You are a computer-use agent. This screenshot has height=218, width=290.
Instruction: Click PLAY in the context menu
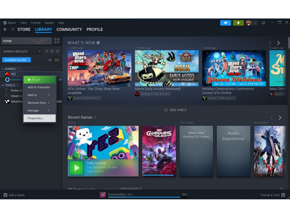pos(39,80)
